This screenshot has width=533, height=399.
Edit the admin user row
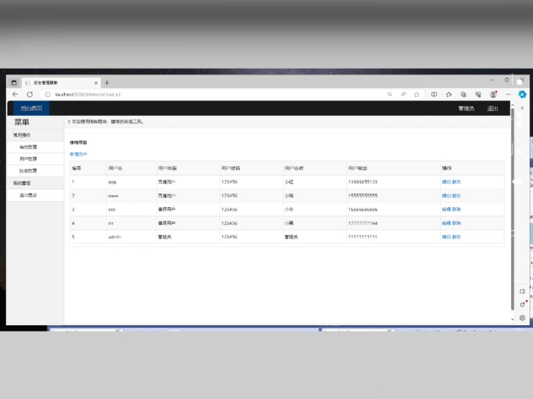click(446, 237)
